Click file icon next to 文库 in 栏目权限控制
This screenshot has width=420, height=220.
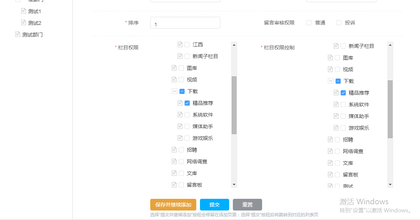[330, 163]
